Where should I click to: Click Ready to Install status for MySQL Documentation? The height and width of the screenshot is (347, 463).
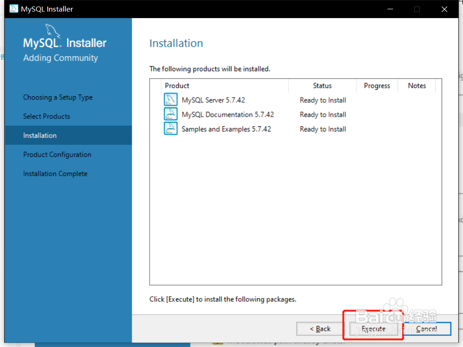pyautogui.click(x=323, y=114)
